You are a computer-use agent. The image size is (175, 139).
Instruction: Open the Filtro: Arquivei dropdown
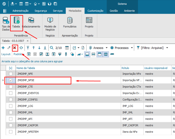tap(152, 48)
